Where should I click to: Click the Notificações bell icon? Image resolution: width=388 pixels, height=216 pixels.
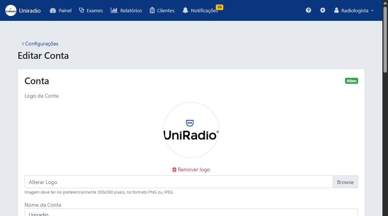click(x=185, y=10)
